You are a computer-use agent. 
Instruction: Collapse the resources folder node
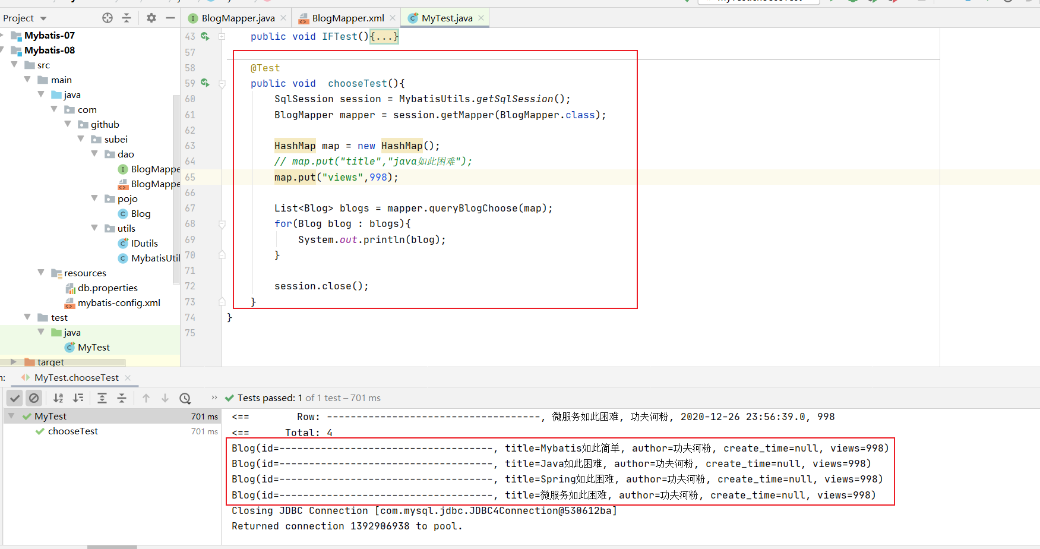tap(41, 273)
